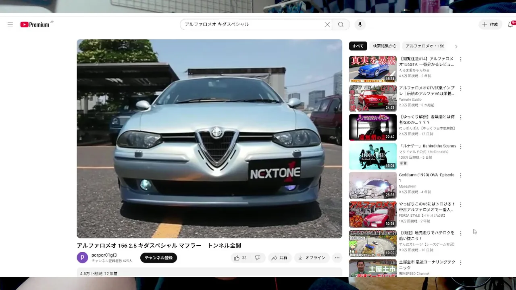Open options menu for 156GTA review video

(461, 59)
